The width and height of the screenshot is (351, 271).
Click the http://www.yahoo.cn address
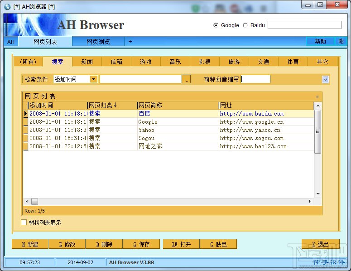coord(250,130)
